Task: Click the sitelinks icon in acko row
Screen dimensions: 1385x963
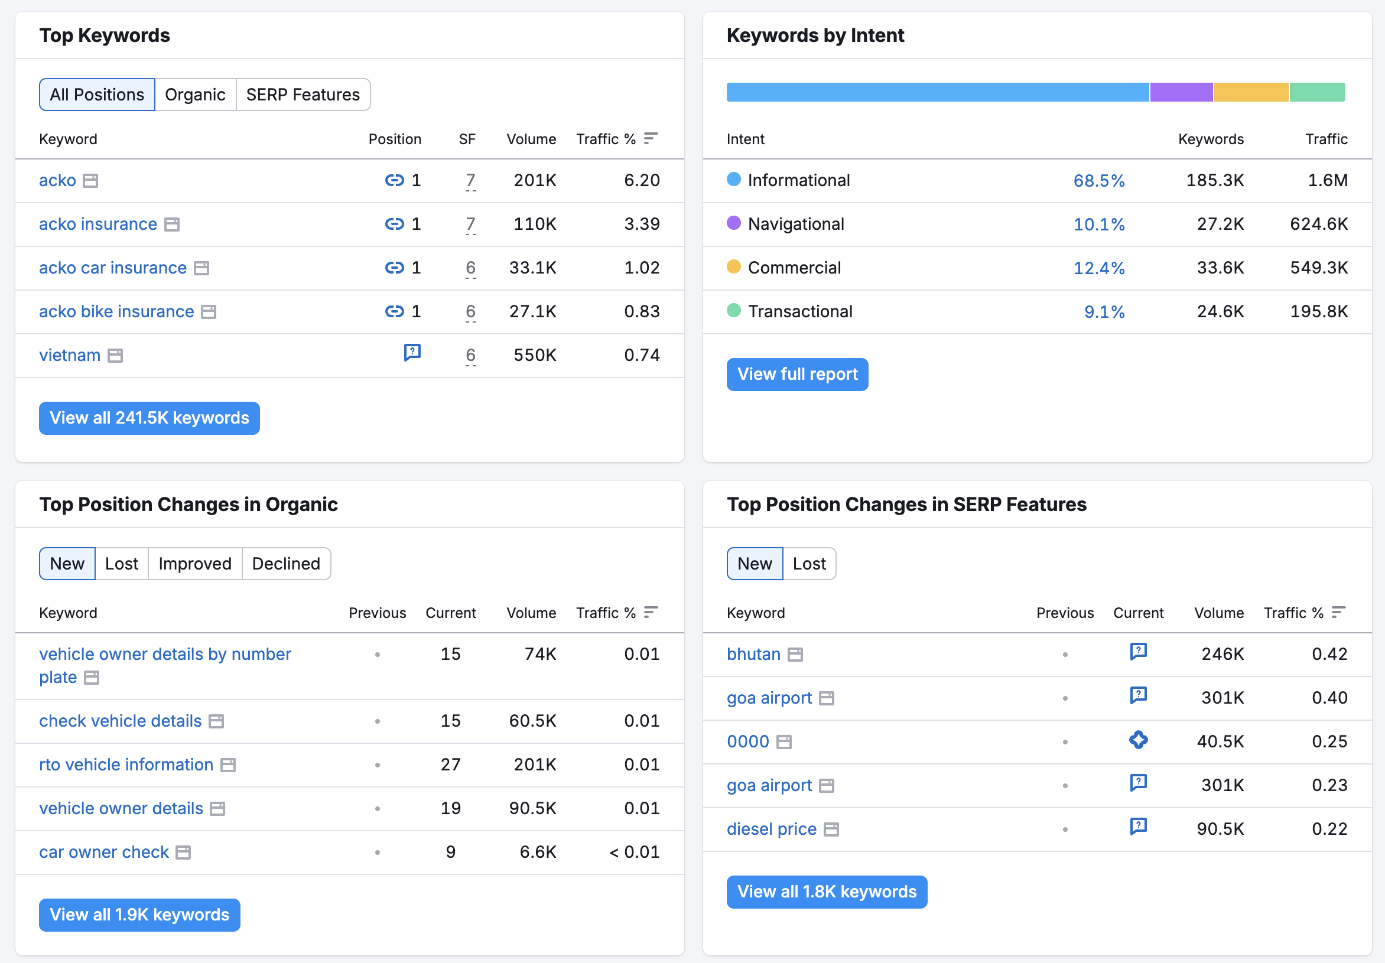Action: pos(395,180)
